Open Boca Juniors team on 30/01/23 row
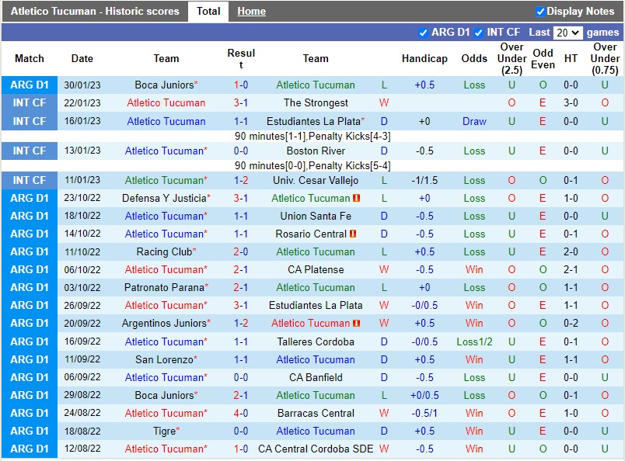 point(164,85)
